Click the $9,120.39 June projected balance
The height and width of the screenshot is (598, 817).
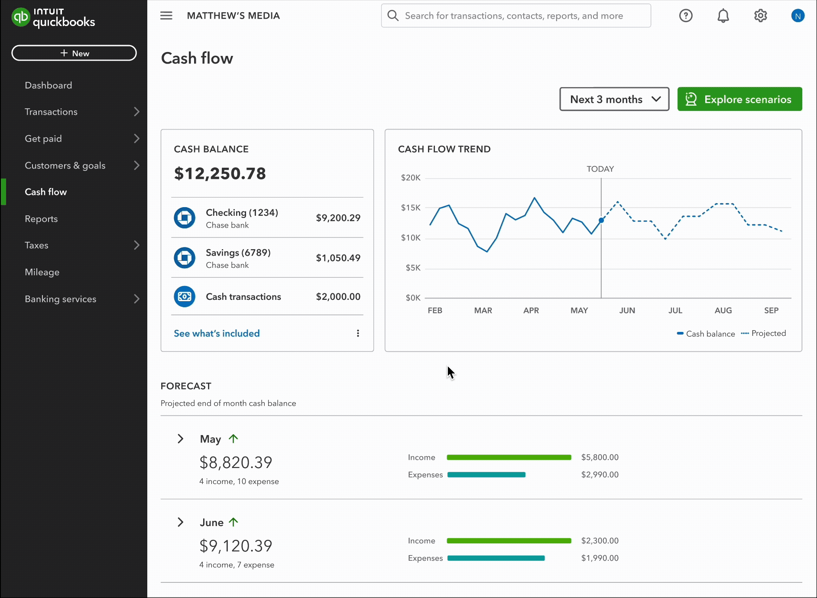236,546
